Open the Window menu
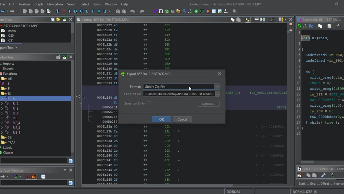This screenshot has width=344, height=194. 111,4
